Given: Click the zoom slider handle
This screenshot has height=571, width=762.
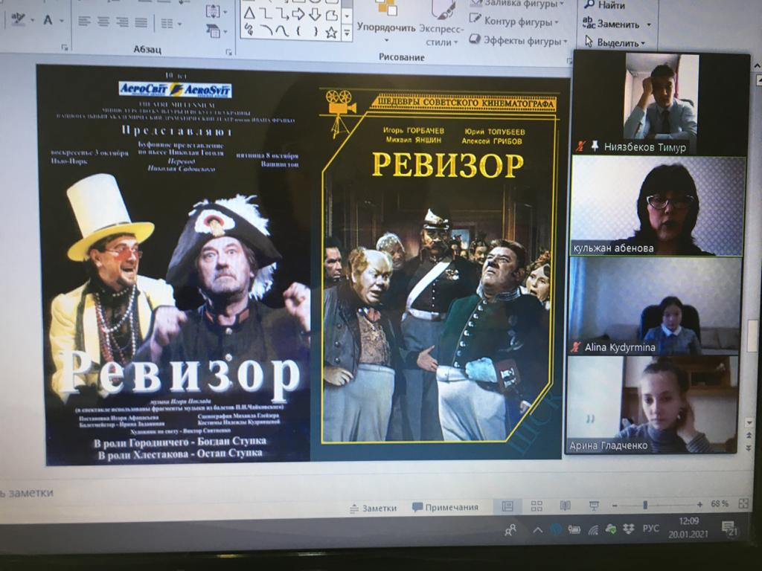Looking at the screenshot, I should point(644,505).
